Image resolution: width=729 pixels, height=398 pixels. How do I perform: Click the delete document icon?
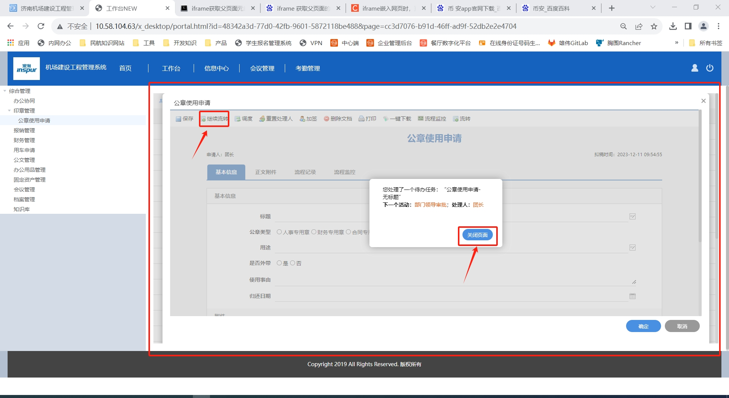click(x=326, y=119)
